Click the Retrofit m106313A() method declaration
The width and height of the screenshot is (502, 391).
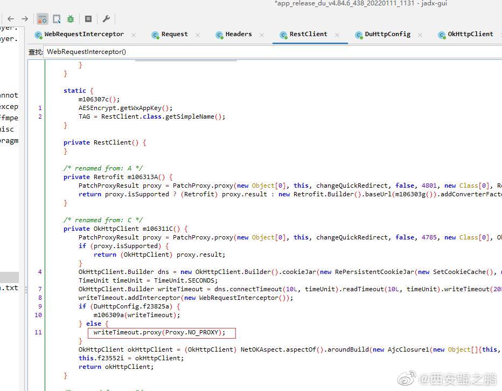point(118,177)
